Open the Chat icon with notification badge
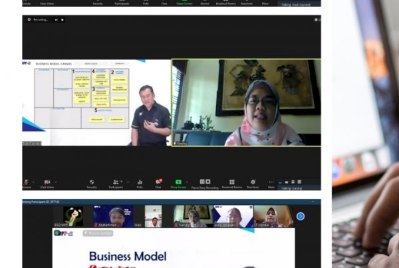The image size is (399, 268). 158,182
